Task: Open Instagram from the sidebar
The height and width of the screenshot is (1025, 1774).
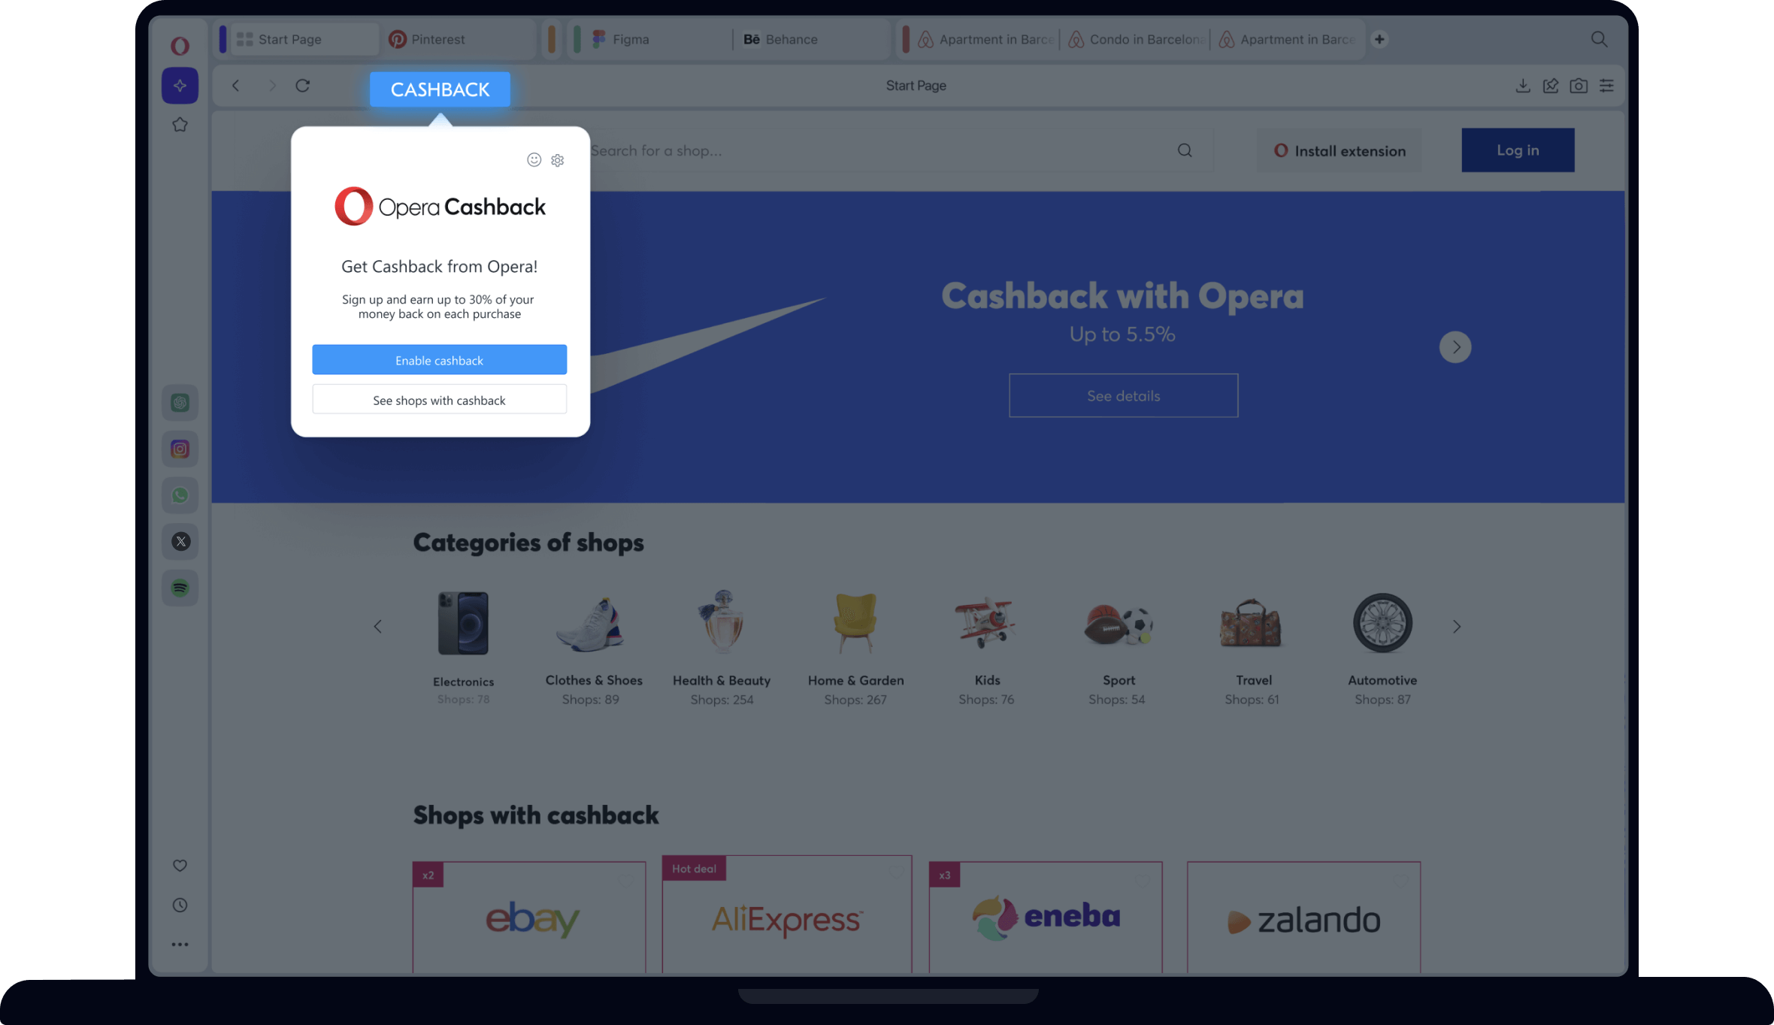Action: click(180, 449)
